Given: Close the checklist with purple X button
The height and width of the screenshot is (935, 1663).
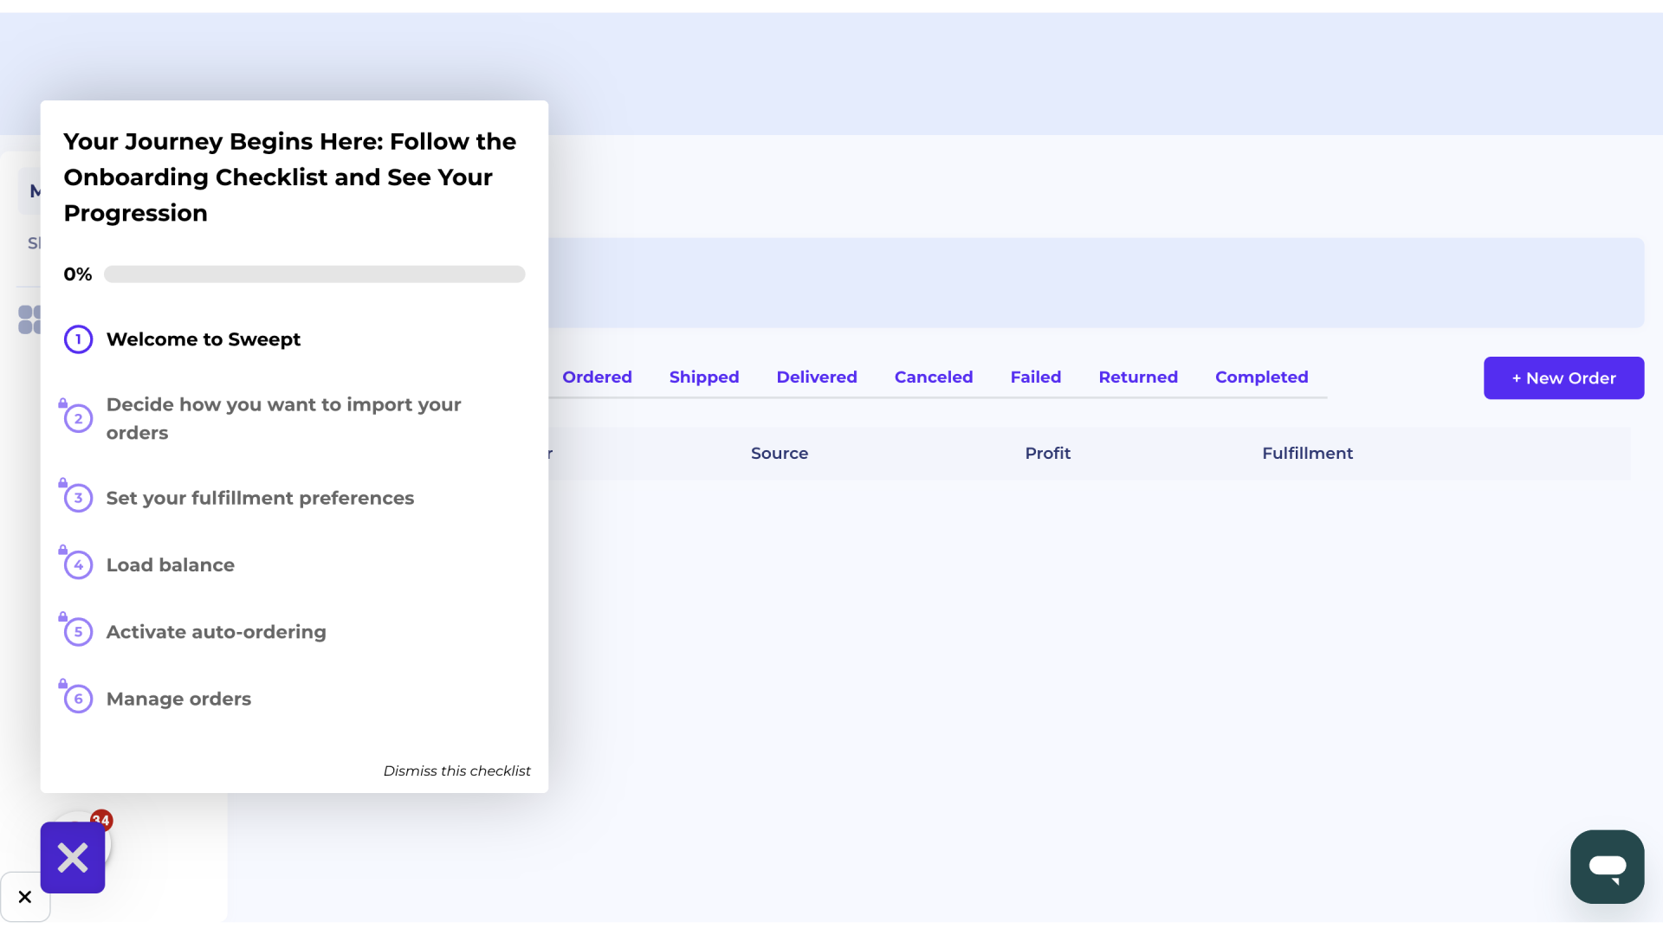Looking at the screenshot, I should pos(73,857).
